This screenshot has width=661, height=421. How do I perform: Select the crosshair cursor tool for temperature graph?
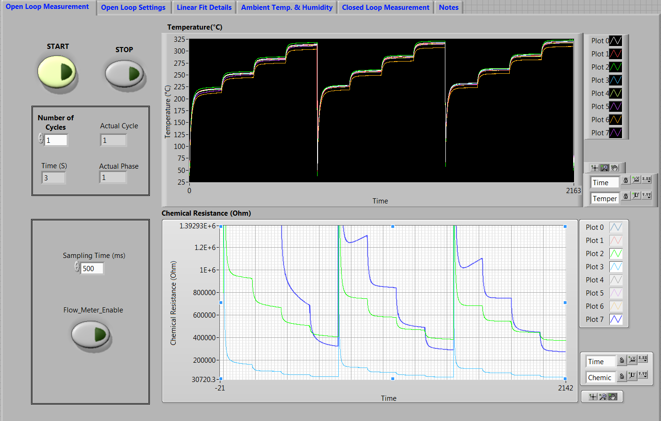coord(595,168)
